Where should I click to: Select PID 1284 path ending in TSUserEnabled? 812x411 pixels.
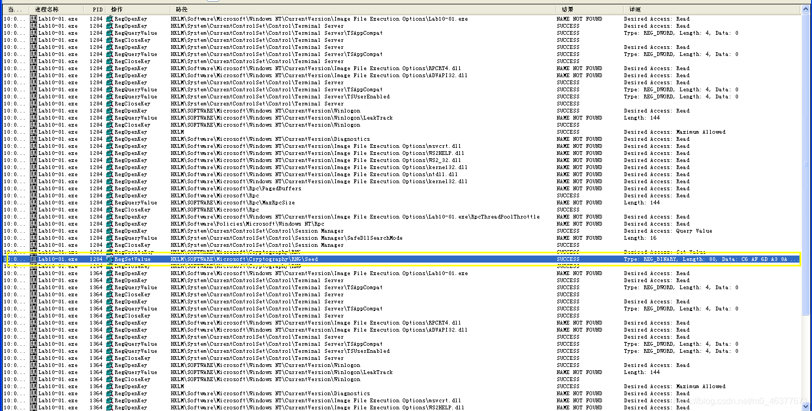(280, 97)
